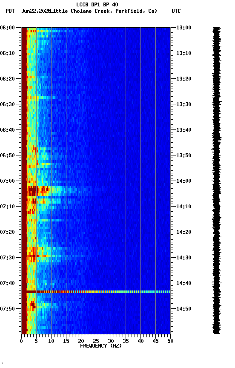235x368 pixels.
Task: Click the 'Little Cholame Creek, Parkfield, Ca)' station text
Action: 103,11
